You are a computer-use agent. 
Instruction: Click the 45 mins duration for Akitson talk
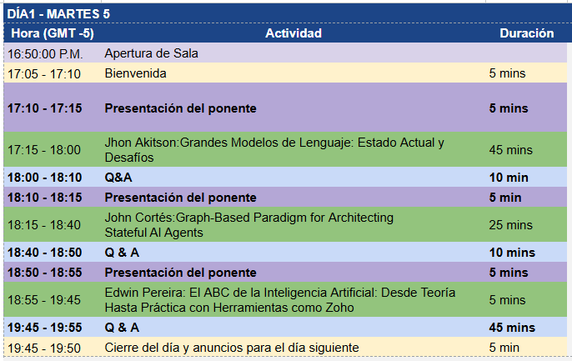click(526, 149)
